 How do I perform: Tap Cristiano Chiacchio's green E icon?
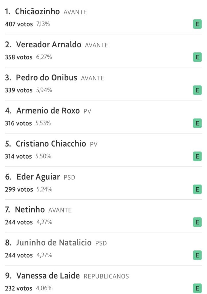click(197, 156)
